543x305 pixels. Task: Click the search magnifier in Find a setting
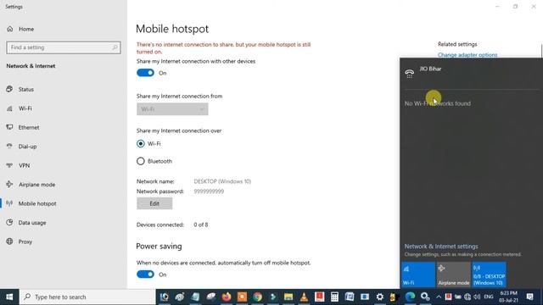coord(115,47)
